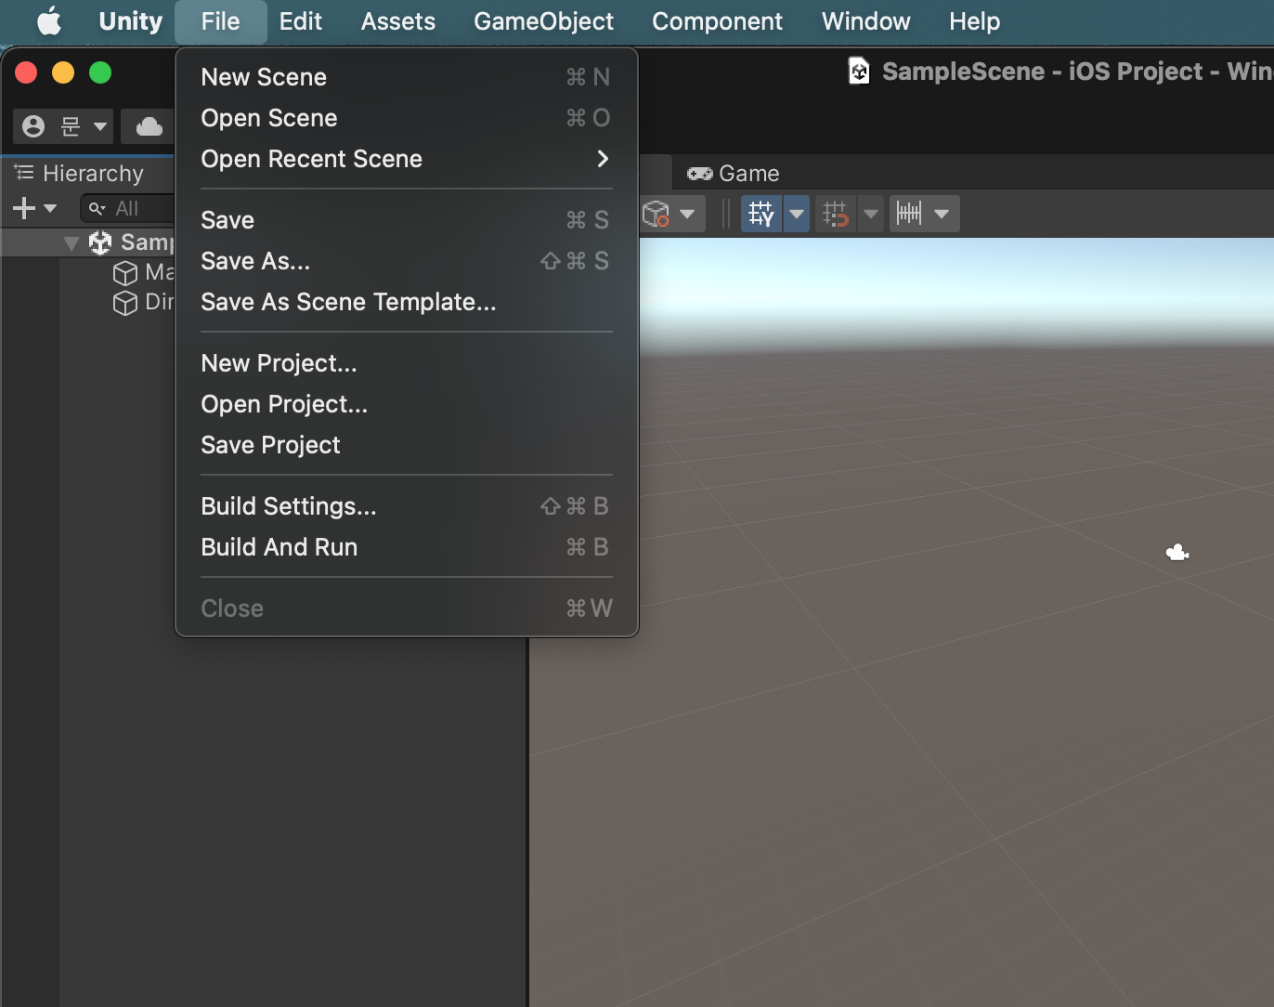1274x1007 pixels.
Task: Open the create object dropdown arrow
Action: (50, 209)
